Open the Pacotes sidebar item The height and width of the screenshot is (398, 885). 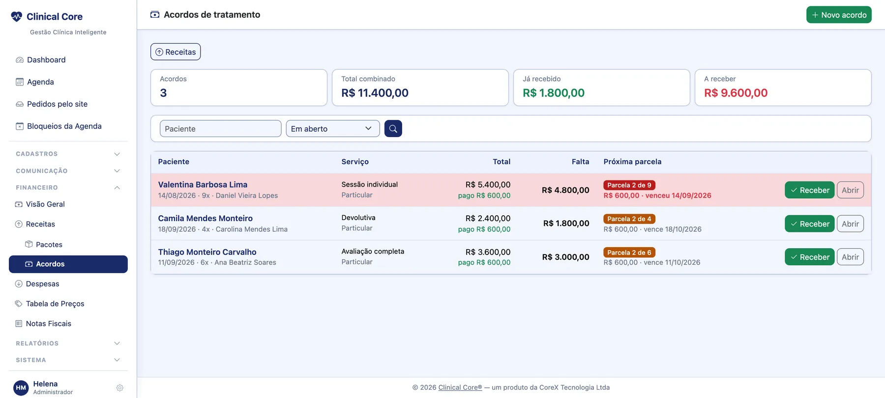coord(68,245)
